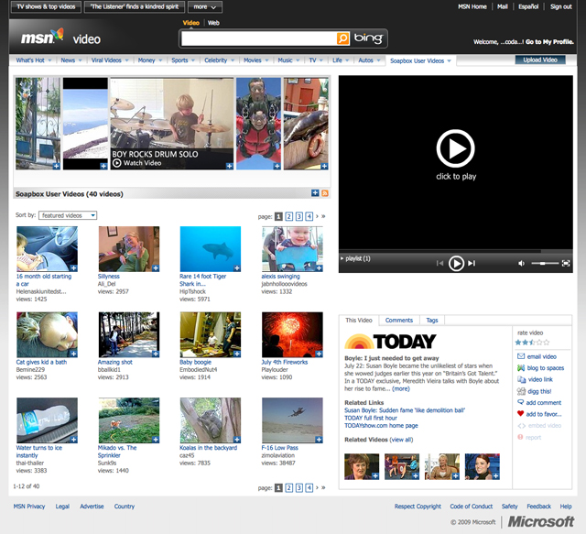
Task: Click the Sign out link
Action: click(x=560, y=6)
